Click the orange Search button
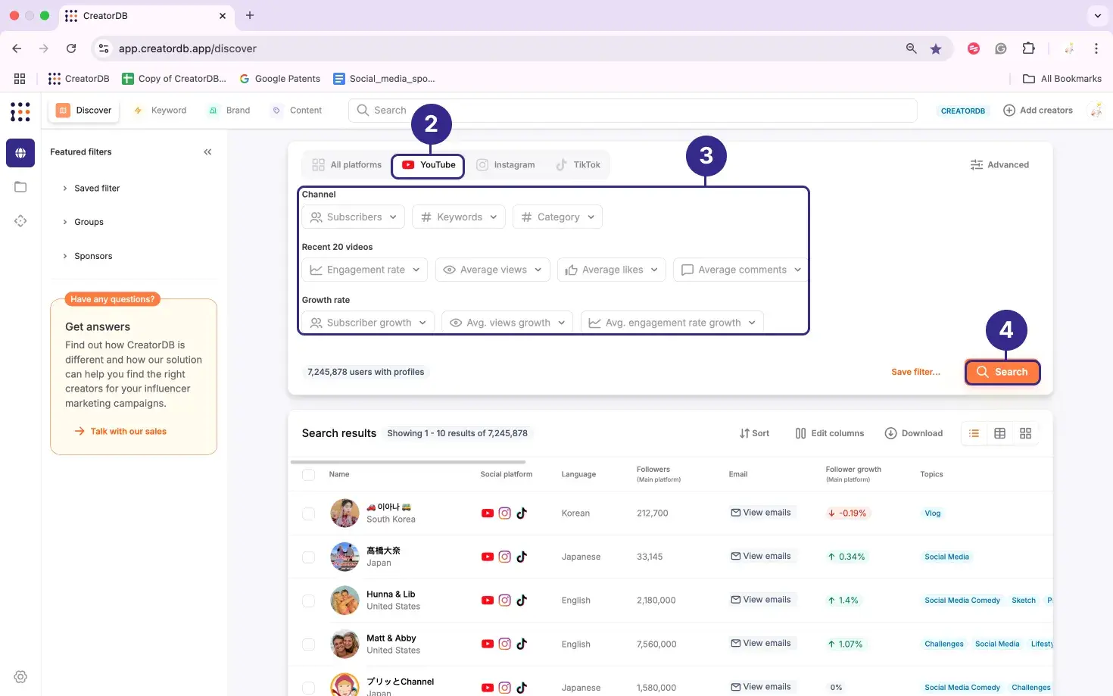Viewport: 1113px width, 696px height. (x=1002, y=372)
